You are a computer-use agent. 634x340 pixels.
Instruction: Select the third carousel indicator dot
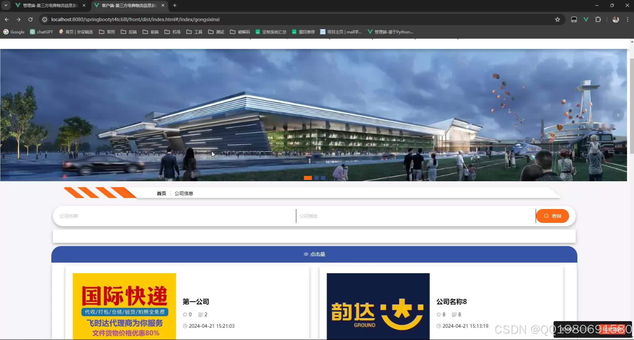tap(323, 178)
